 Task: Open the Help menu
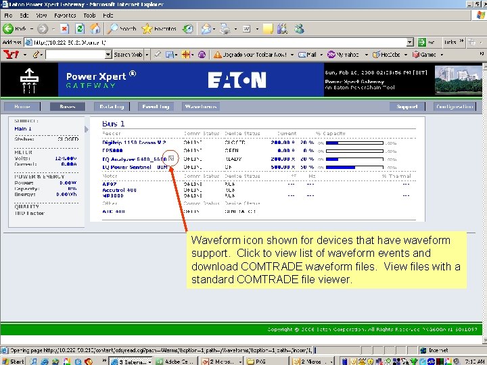[108, 15]
